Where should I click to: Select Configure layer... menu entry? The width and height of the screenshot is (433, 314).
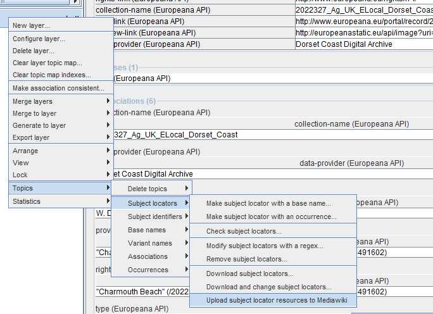point(61,39)
